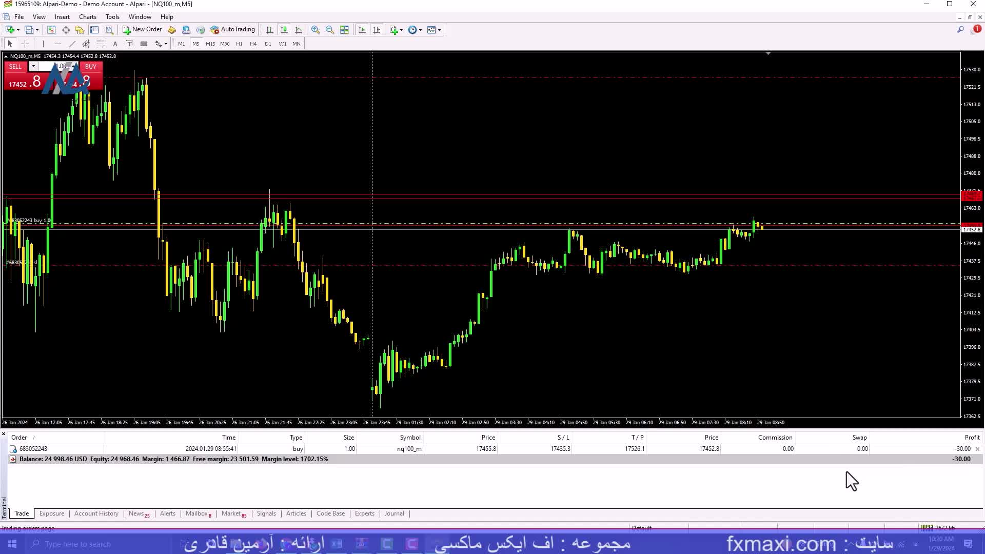Screen dimensions: 985x554
Task: Select the horizontal line tool
Action: click(57, 44)
